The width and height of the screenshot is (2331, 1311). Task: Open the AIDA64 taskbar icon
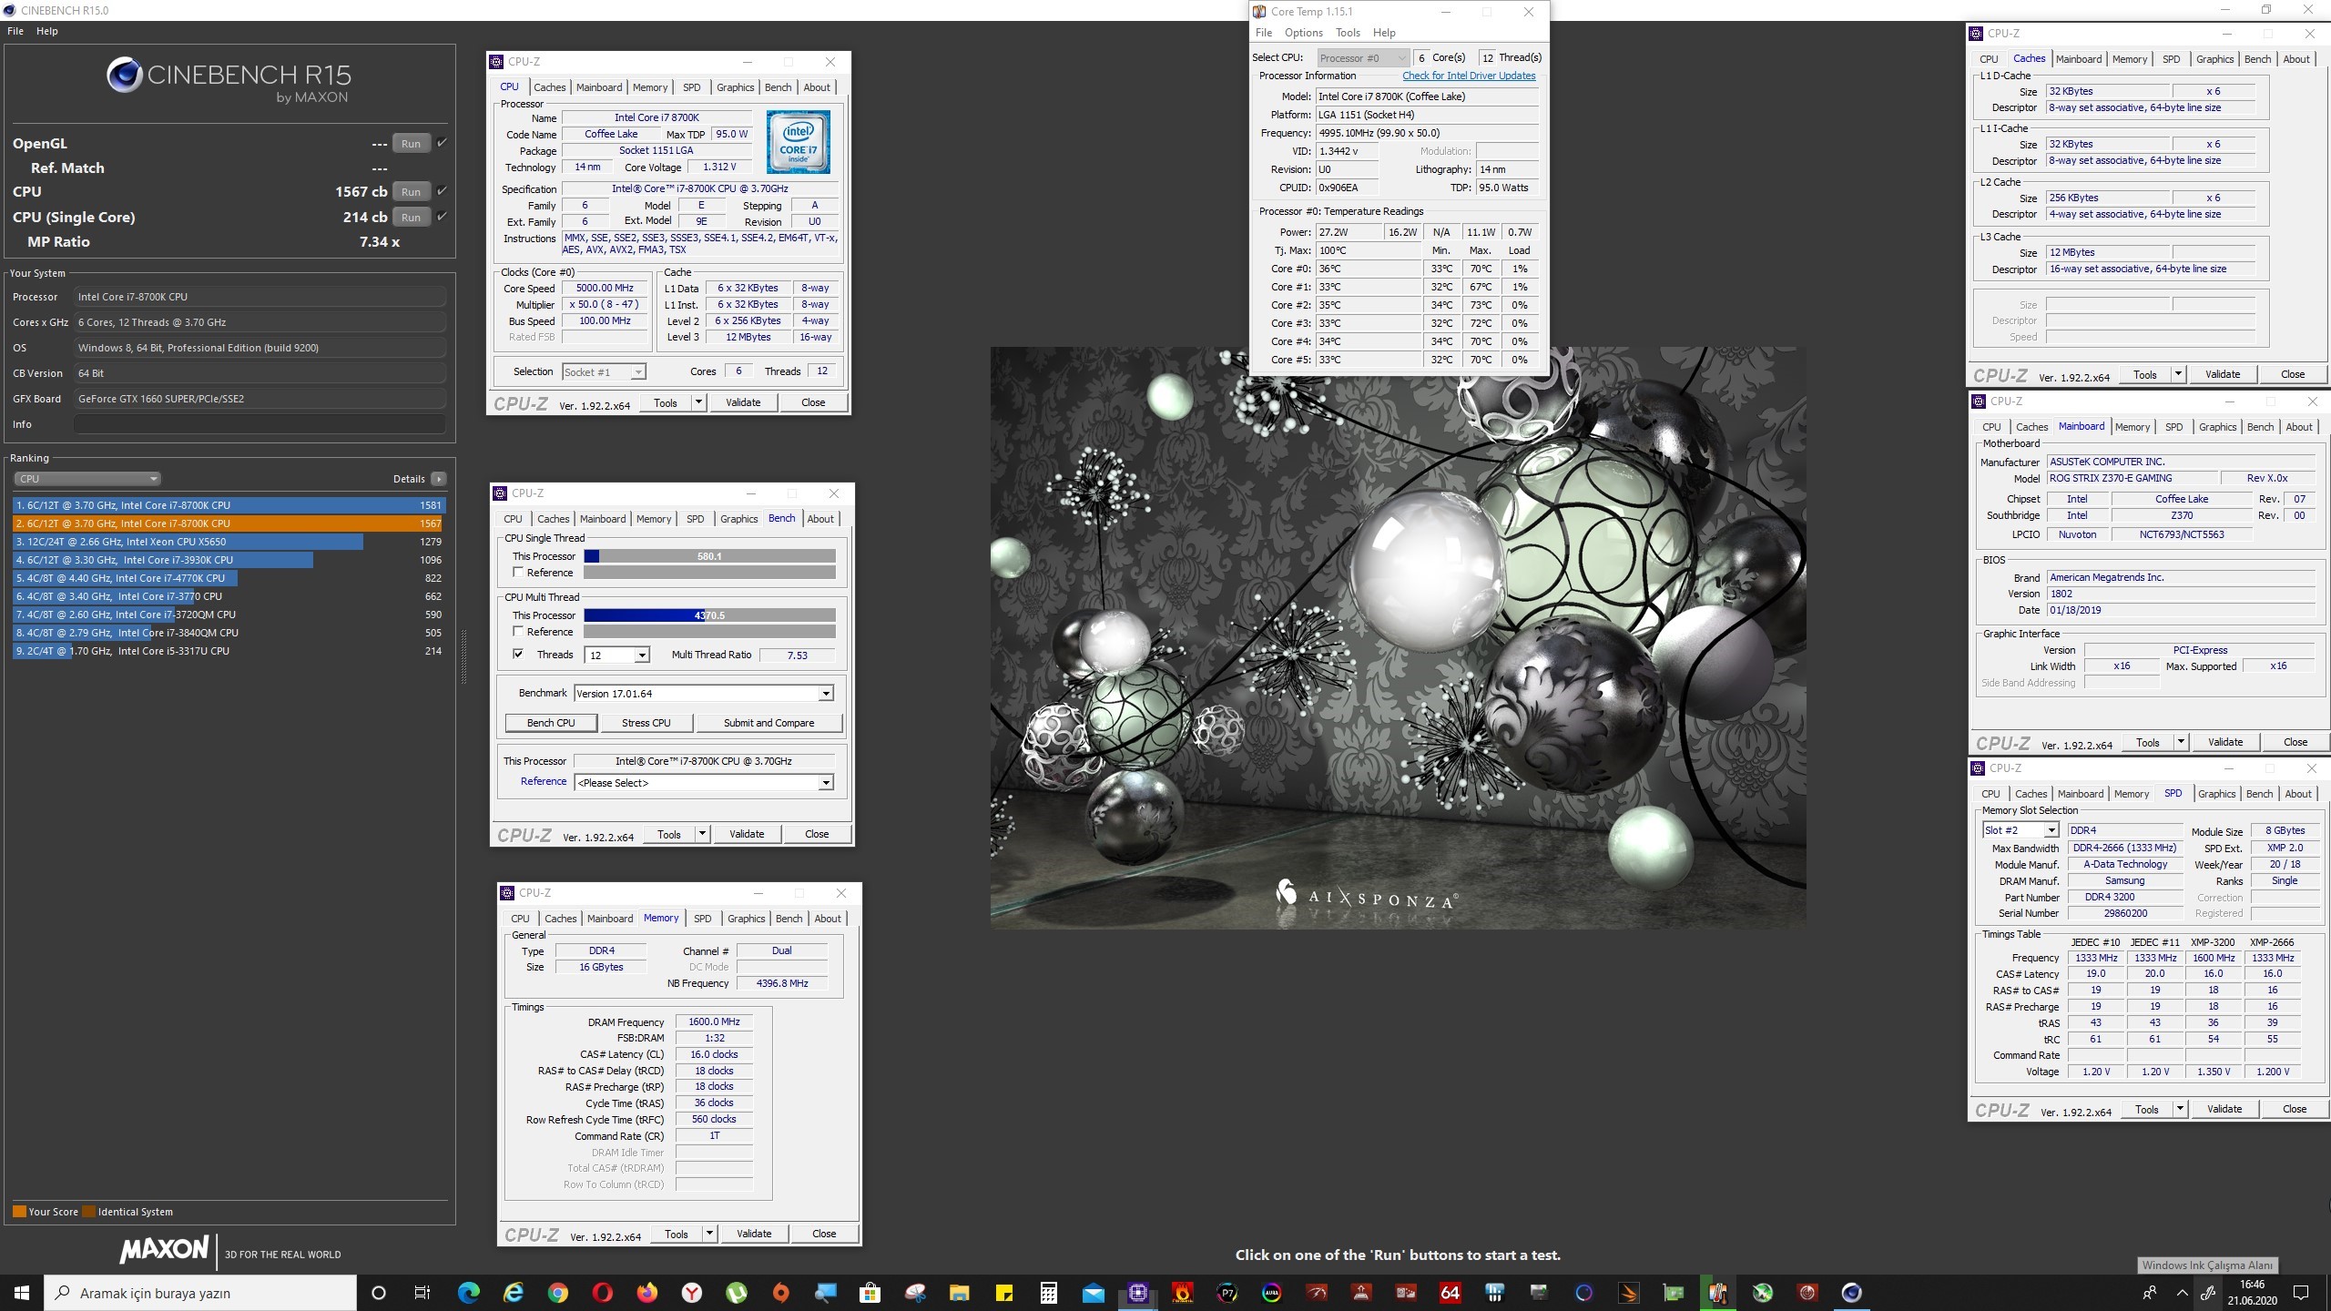[x=1451, y=1293]
